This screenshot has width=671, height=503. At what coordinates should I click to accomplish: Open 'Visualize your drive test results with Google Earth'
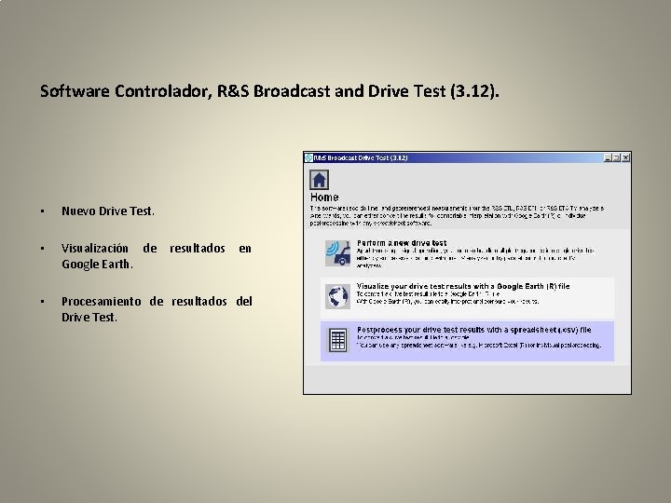coord(463,286)
